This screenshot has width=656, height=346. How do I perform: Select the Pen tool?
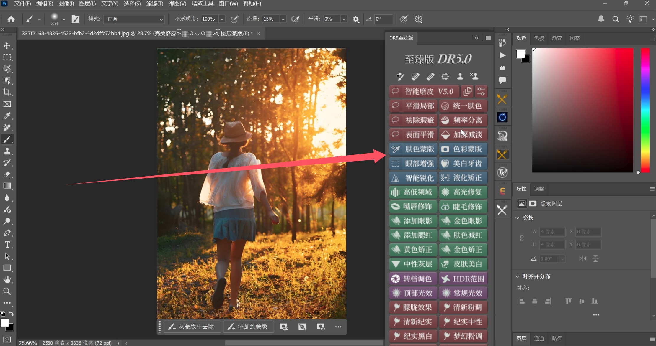pyautogui.click(x=7, y=233)
